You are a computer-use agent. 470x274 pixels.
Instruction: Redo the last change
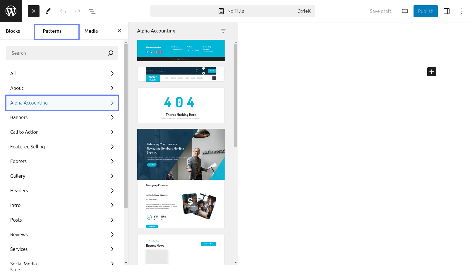(78, 11)
